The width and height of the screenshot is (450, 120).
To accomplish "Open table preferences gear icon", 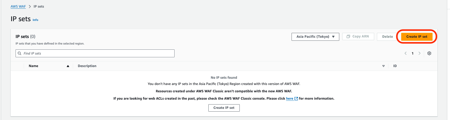I will tap(429, 53).
